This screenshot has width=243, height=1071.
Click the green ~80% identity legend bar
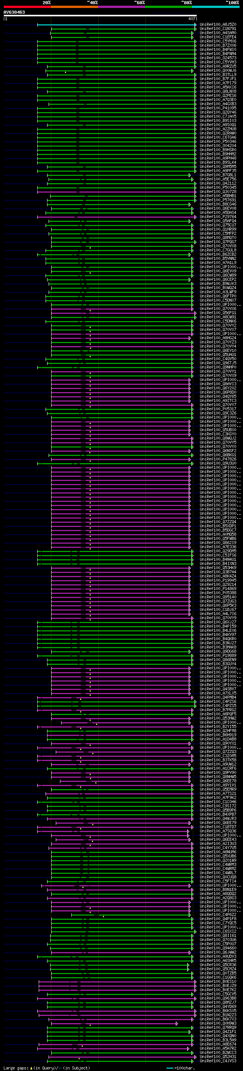pos(169,7)
